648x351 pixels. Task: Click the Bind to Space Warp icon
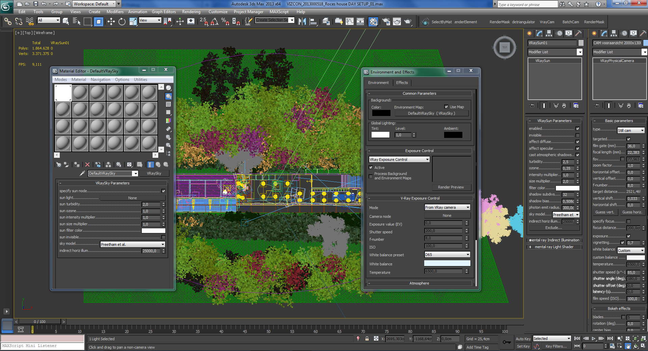click(30, 22)
